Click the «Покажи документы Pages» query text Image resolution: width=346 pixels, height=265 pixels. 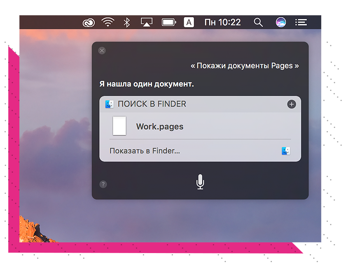click(245, 66)
